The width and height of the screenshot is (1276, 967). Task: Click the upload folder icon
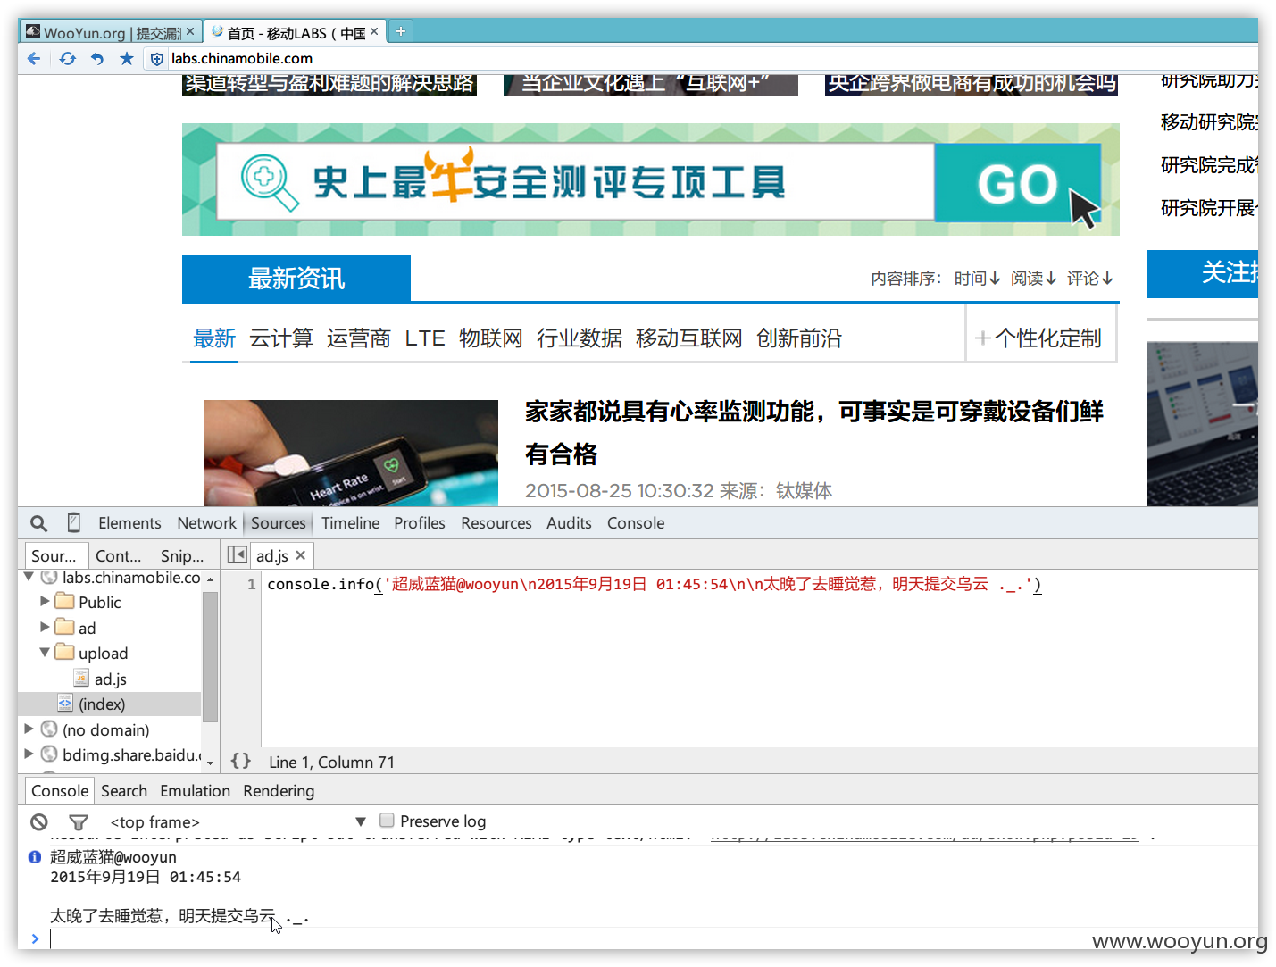pyautogui.click(x=64, y=652)
